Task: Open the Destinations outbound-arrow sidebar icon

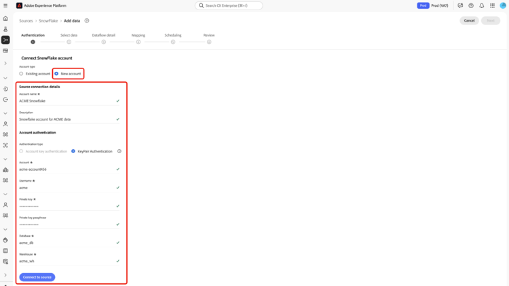Action: 5,100
